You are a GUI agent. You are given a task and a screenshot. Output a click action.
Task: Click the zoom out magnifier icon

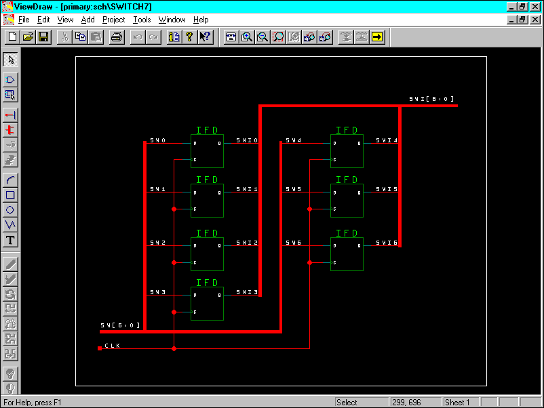click(x=262, y=37)
